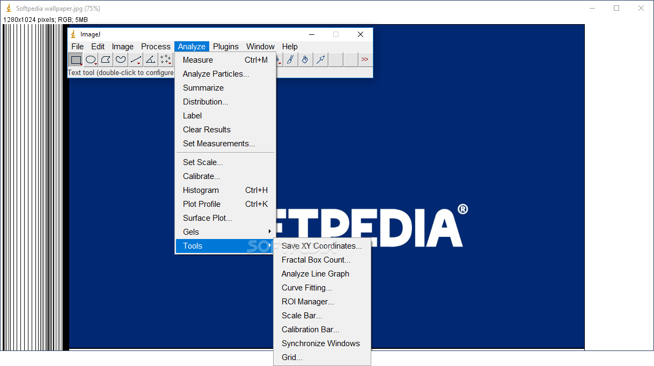Choose Save XY Coordinates... in Tools submenu
This screenshot has height=366, width=654.
[x=322, y=246]
